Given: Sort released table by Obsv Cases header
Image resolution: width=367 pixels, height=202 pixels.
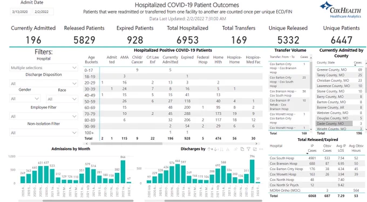Looking at the screenshot, I should click(327, 148).
